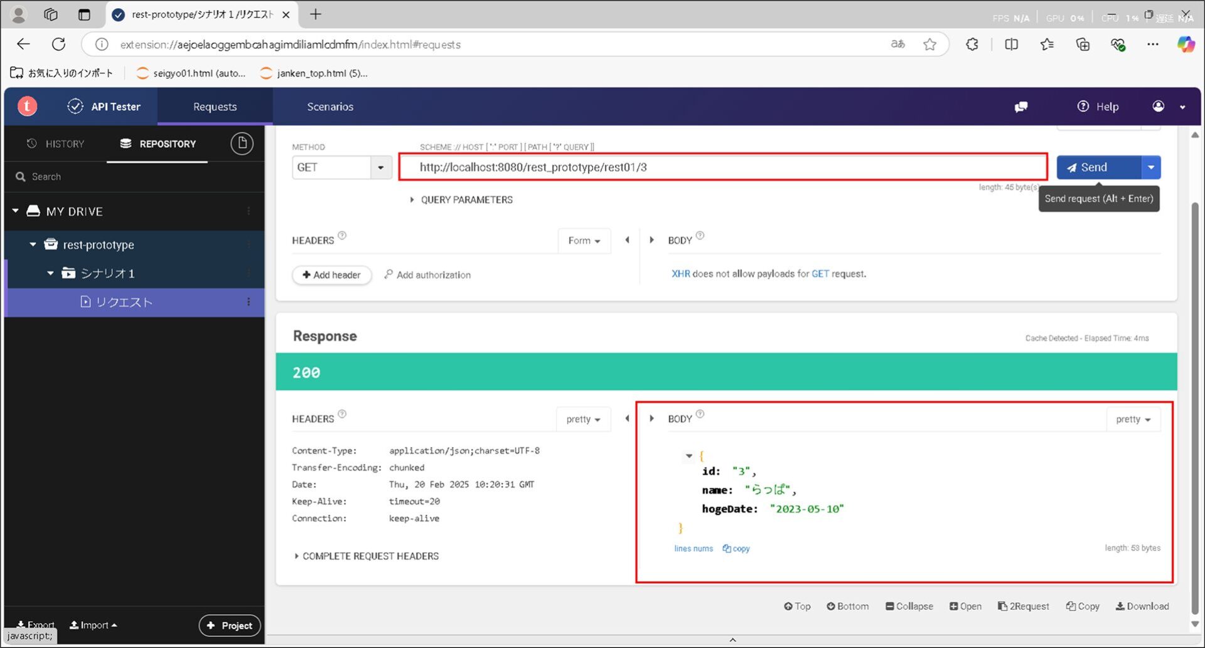Open browser Settings and more menu

click(x=1153, y=44)
